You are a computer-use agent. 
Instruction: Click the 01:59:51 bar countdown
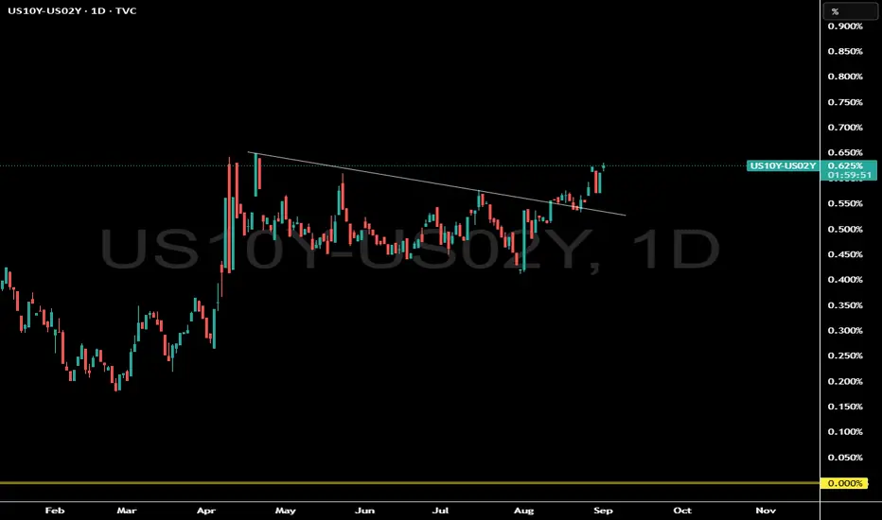[x=848, y=175]
